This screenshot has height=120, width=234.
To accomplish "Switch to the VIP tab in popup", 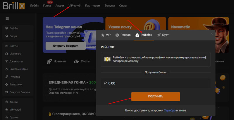I will coord(106,35).
